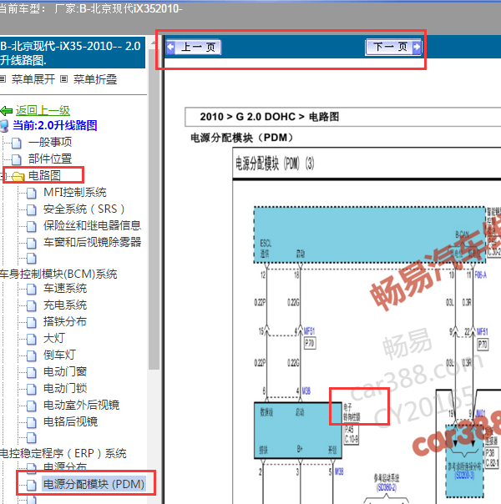Click 菜单折叠 to collapse the menu
501x504 pixels.
pyautogui.click(x=95, y=79)
